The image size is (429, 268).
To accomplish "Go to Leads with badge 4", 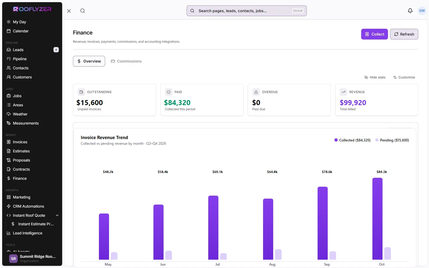I will (x=32, y=50).
